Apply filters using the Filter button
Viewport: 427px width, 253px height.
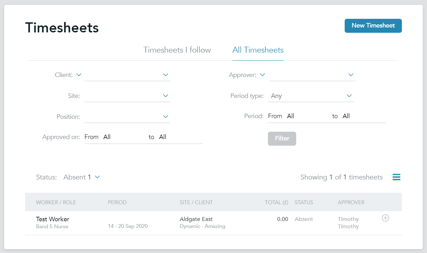[x=282, y=138]
